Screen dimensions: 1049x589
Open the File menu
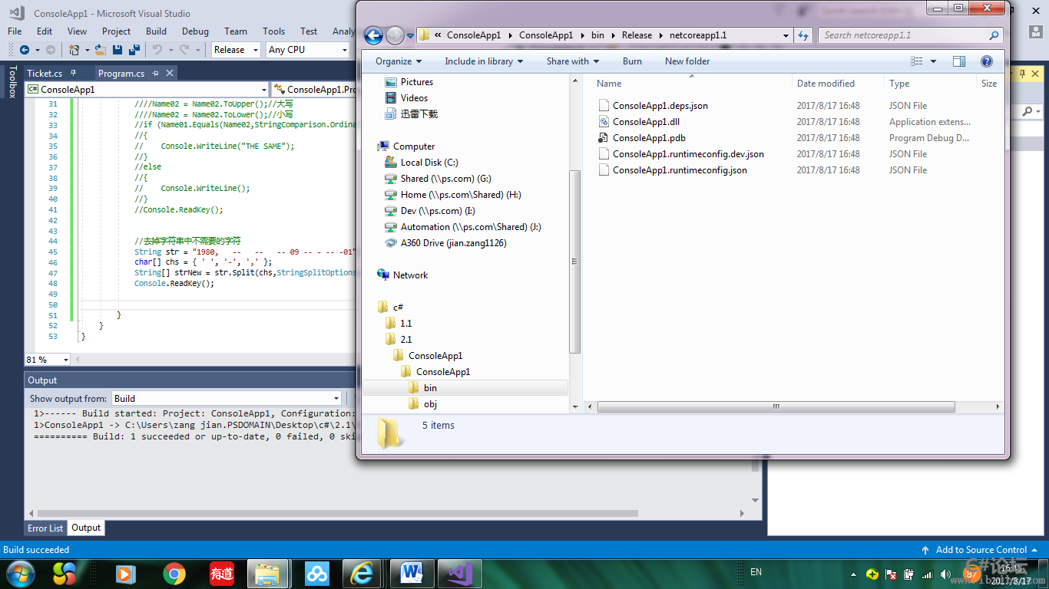tap(15, 31)
